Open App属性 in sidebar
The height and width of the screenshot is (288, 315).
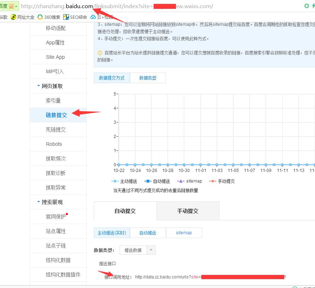[58, 42]
